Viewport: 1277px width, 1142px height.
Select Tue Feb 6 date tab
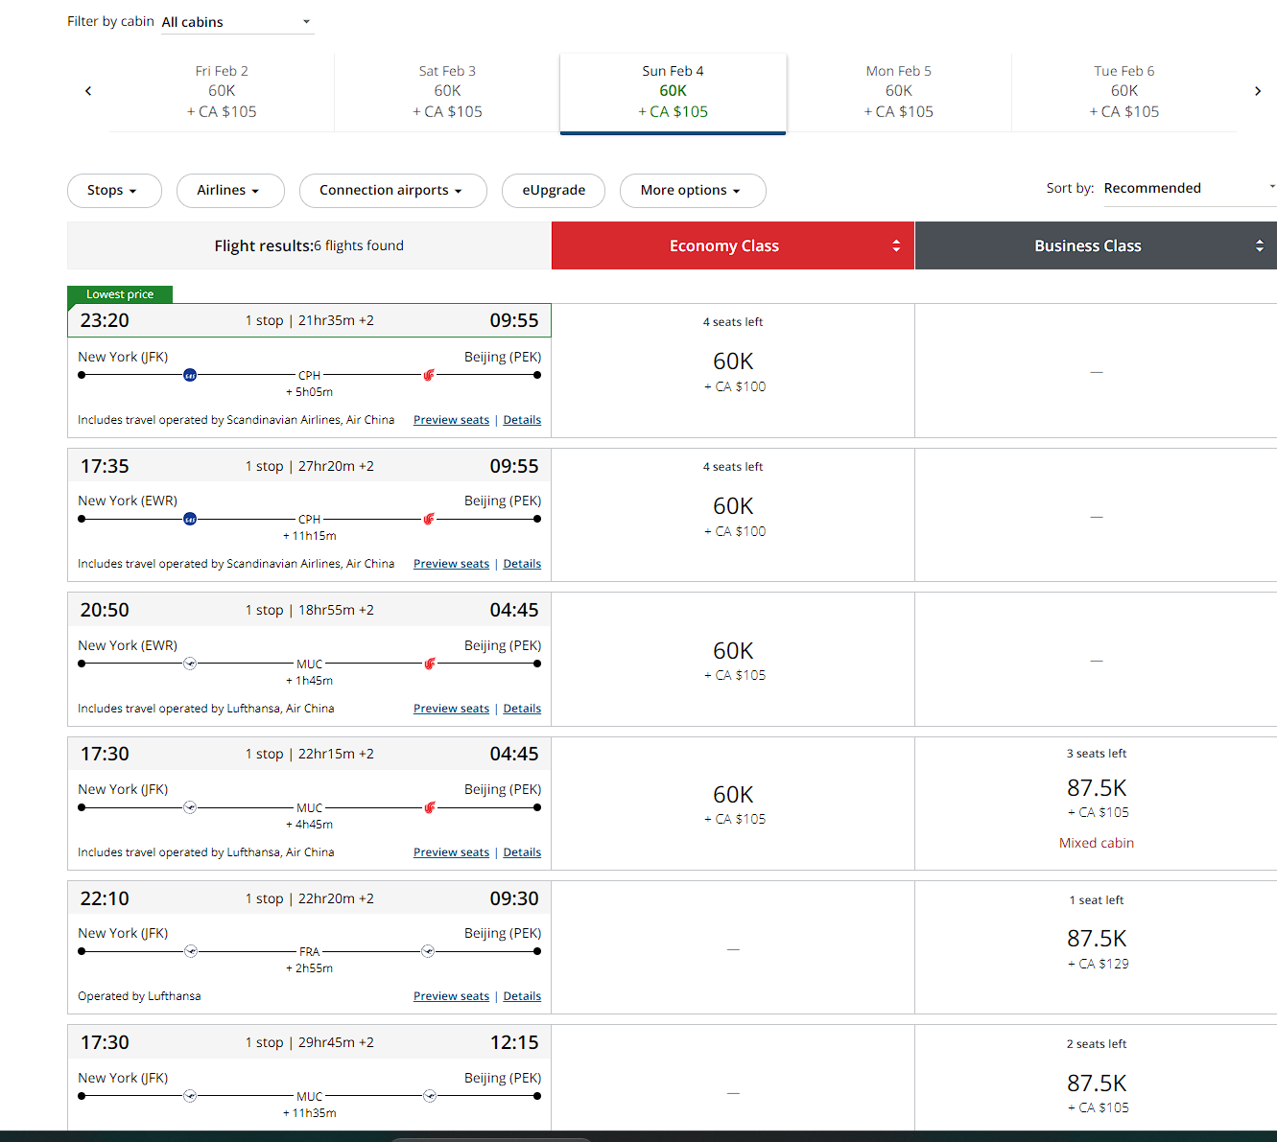tap(1124, 92)
